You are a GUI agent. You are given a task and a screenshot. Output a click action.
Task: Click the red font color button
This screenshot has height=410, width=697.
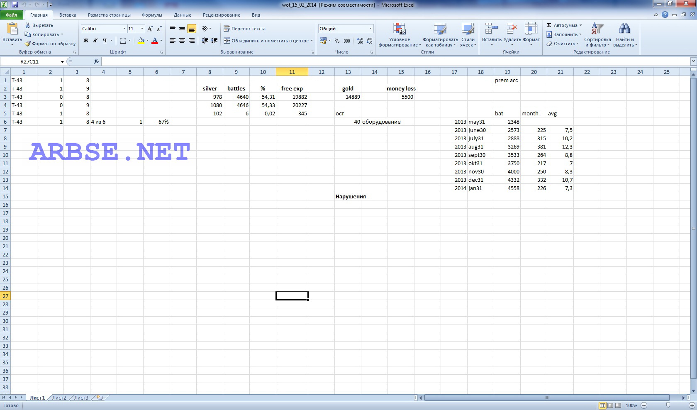(x=155, y=41)
